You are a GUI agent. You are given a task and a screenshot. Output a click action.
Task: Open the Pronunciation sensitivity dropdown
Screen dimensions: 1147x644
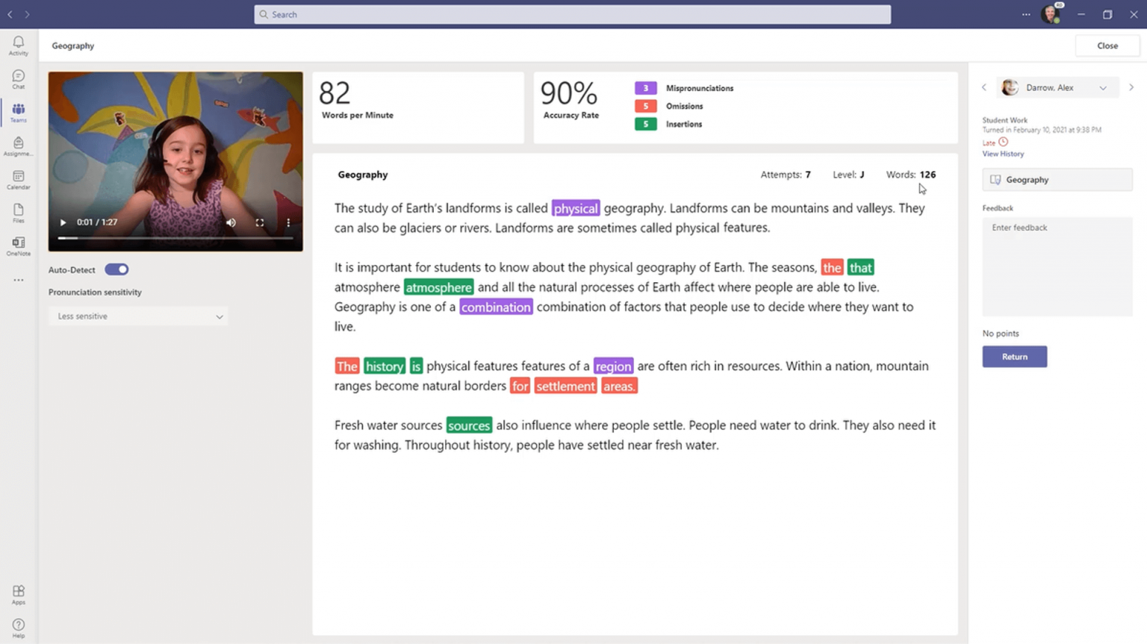coord(137,316)
